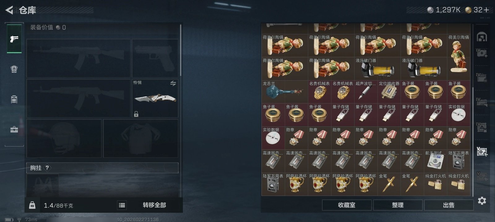Viewport: 495px width, 222px height.
Task: Pick the 航天测试 item in the grid
Action: (x=435, y=161)
